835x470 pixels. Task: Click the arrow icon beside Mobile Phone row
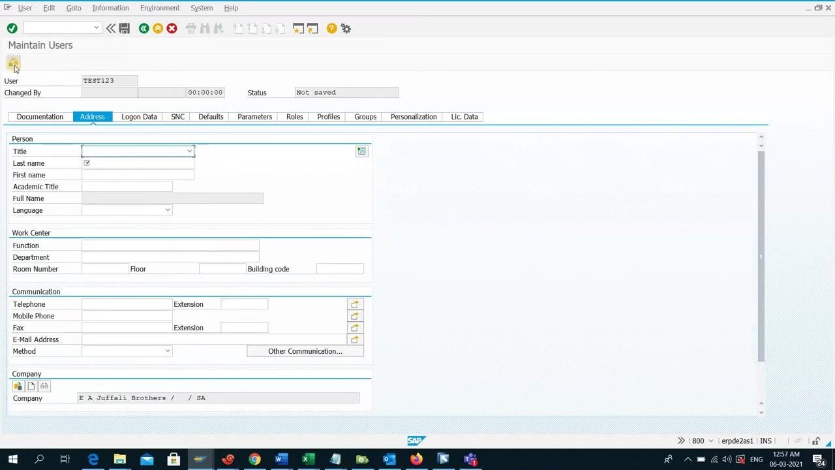point(355,316)
